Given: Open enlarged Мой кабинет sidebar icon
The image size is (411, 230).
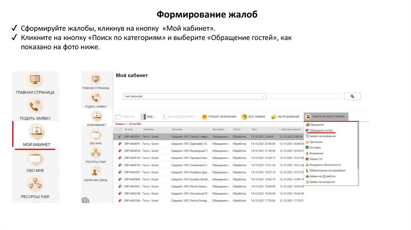Looking at the screenshot, I should (x=37, y=132).
